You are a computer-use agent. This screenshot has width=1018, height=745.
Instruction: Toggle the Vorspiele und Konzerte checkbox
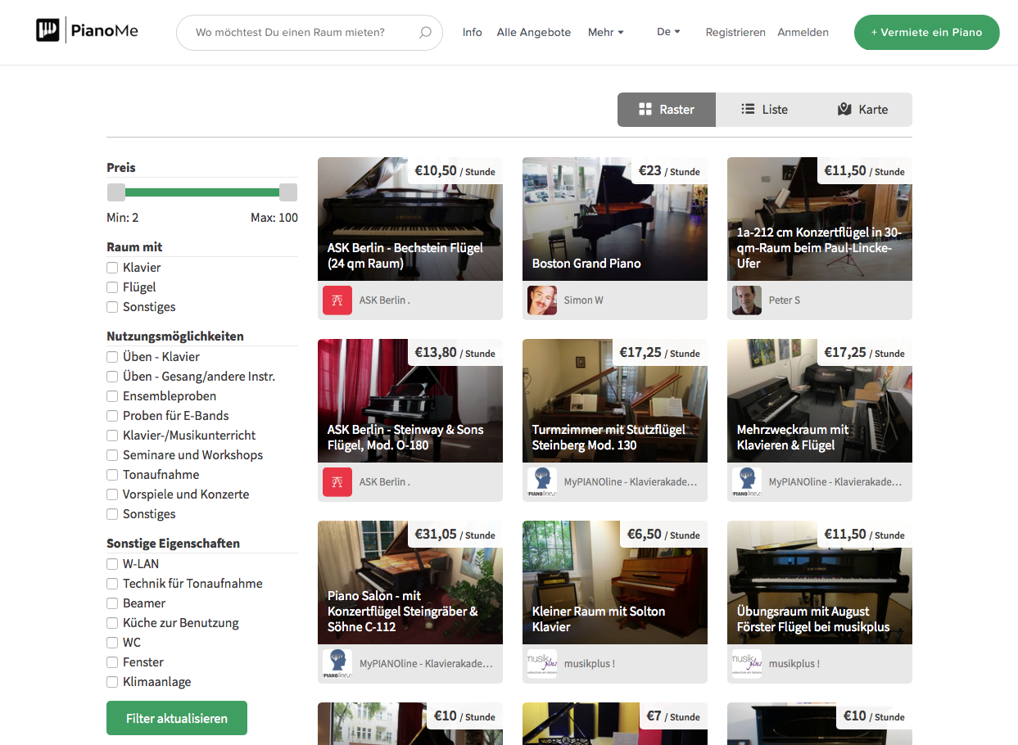tap(112, 494)
